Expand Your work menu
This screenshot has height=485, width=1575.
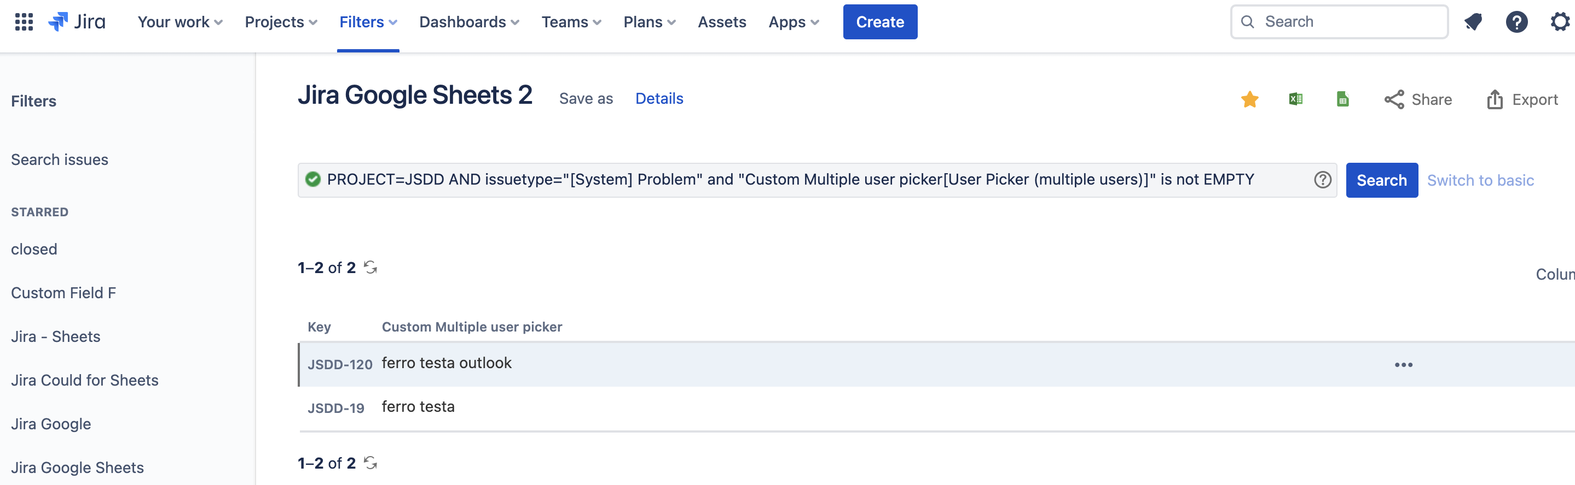(x=179, y=22)
